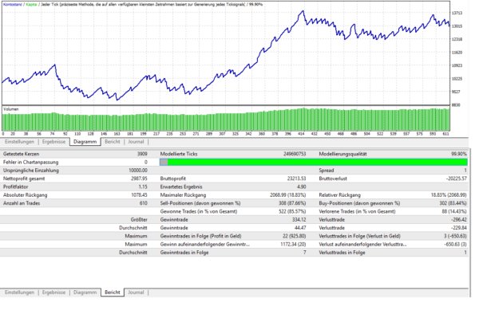Click won trades value 522 (85.57%)
Screen dimensions: 479x310
coord(292,211)
